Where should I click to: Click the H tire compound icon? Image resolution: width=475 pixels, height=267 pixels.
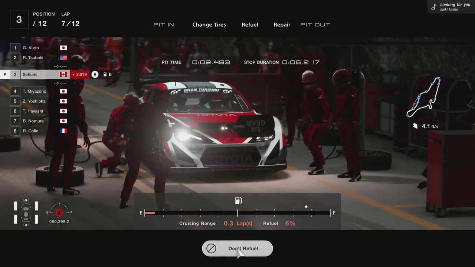coord(95,75)
